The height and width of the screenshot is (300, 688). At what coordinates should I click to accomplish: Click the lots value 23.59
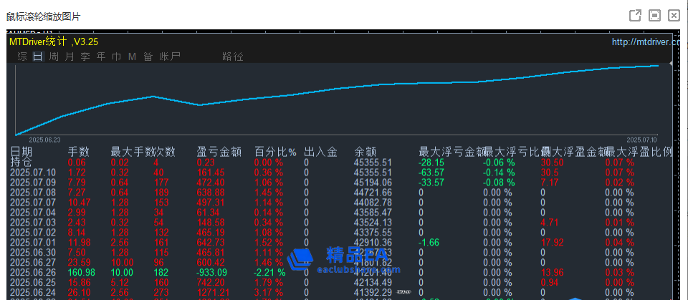click(80, 262)
